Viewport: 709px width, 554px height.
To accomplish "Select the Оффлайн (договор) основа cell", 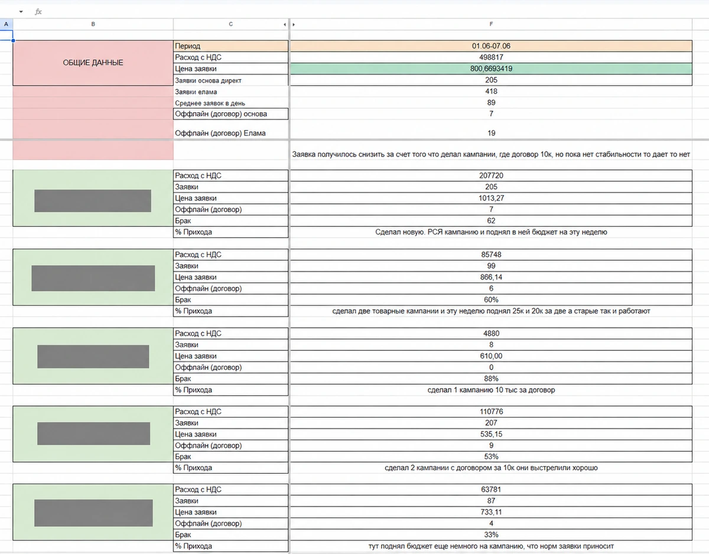I will coord(230,114).
